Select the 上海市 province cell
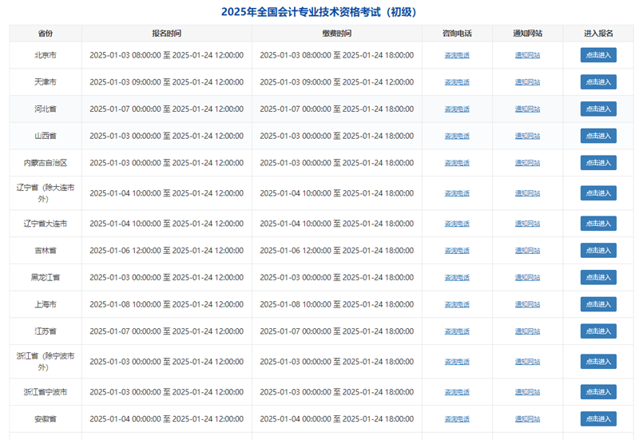The height and width of the screenshot is (440, 639). (x=46, y=304)
